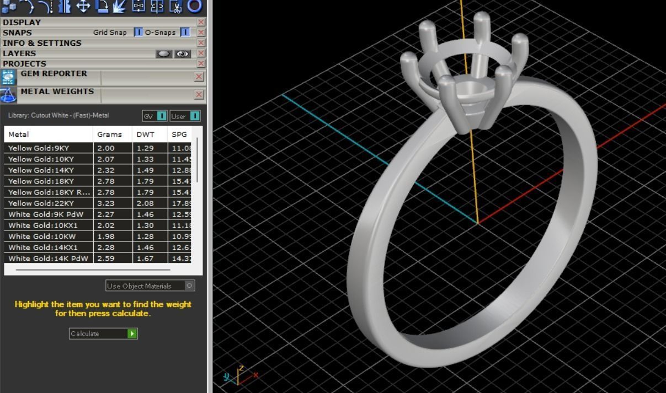666x393 pixels.
Task: Select the Yellow Gold:14KY row
Action: [x=98, y=170]
